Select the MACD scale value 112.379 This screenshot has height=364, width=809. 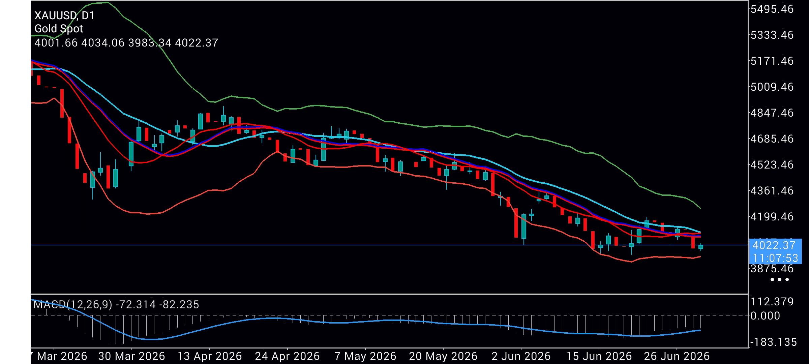point(772,302)
